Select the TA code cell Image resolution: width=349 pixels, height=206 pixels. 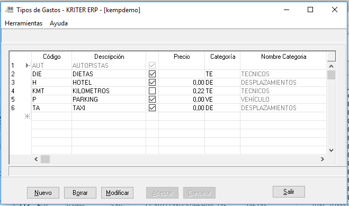tap(52, 108)
